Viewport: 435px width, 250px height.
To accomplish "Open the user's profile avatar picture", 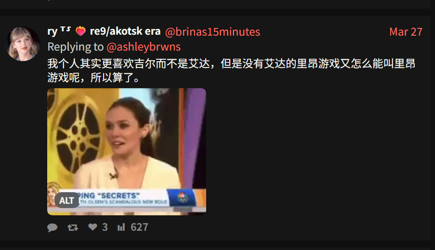I will (23, 43).
